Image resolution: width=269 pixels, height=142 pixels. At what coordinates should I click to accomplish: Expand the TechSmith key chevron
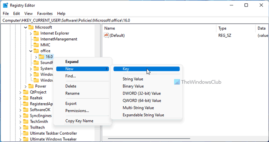(20, 122)
